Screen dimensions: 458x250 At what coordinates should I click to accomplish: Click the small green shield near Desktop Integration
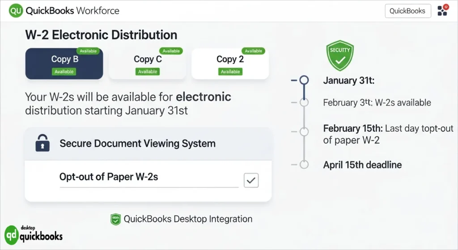click(115, 219)
